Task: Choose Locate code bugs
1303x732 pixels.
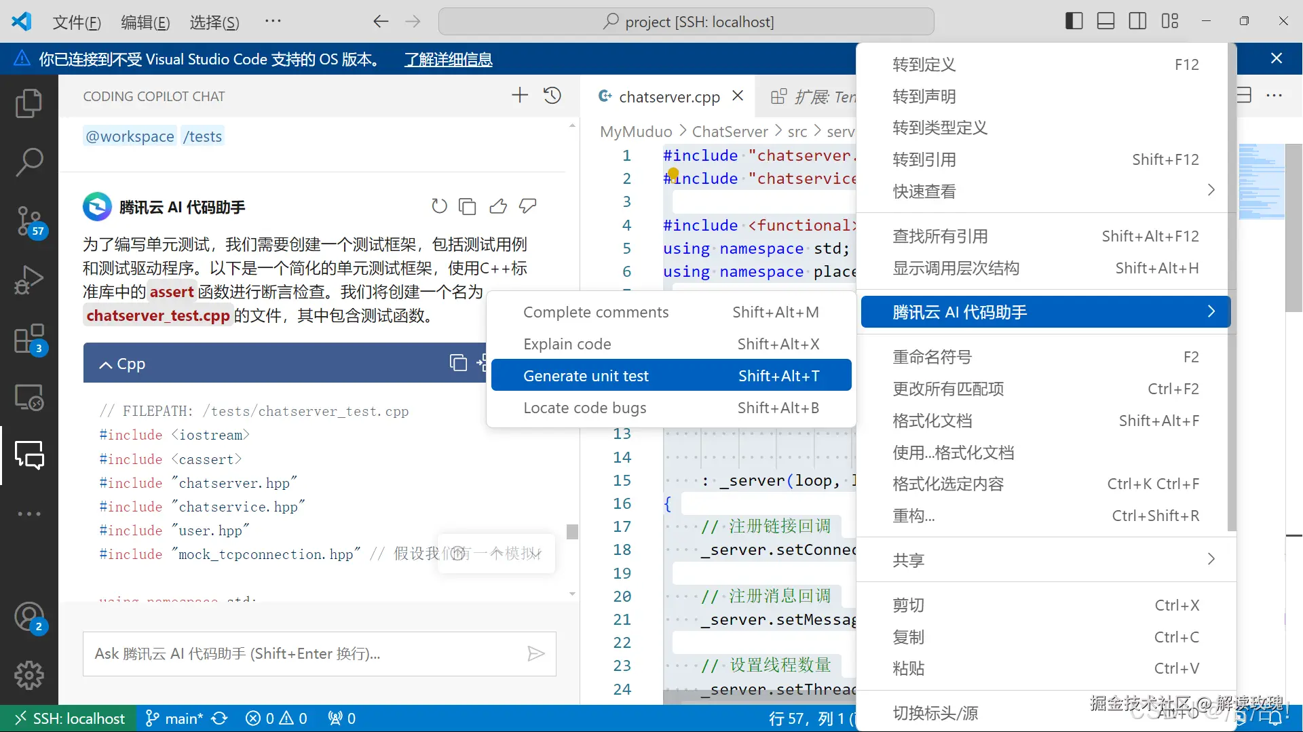Action: 671,408
